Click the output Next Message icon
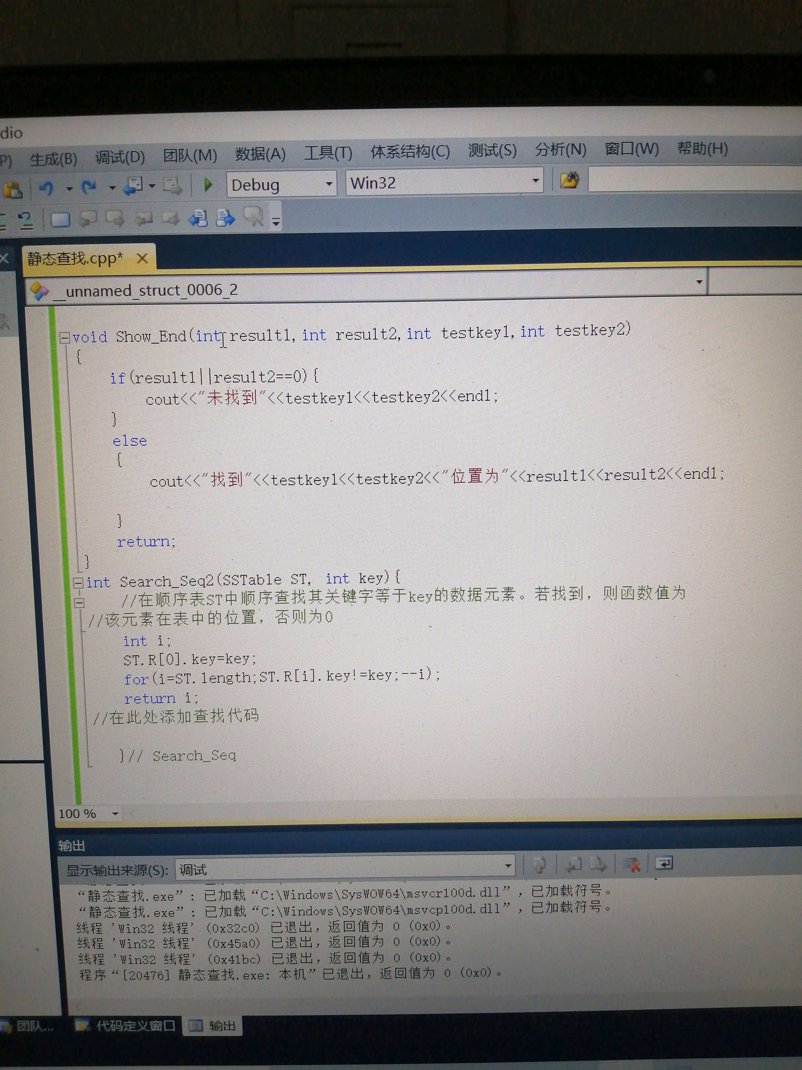 [597, 864]
